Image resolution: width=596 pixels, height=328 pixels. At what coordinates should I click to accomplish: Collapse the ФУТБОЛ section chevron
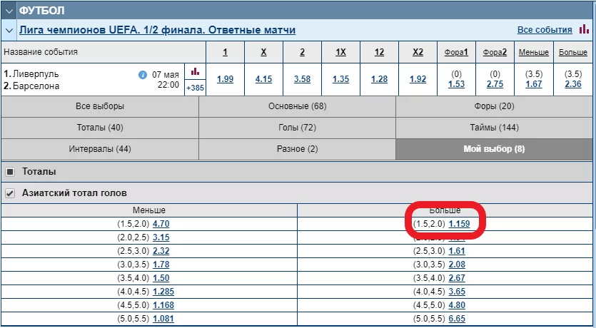point(9,10)
